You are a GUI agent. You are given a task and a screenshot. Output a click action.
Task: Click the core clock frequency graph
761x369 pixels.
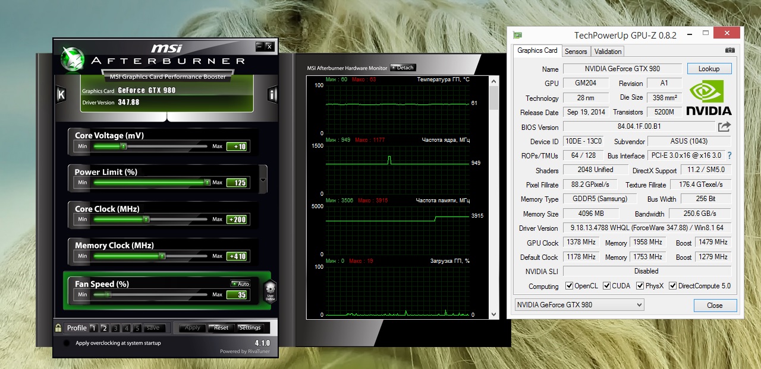click(397, 169)
